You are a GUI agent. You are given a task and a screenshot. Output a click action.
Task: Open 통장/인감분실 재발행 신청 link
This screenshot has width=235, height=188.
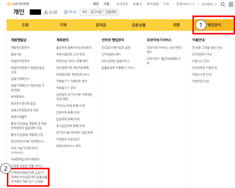tap(27, 135)
